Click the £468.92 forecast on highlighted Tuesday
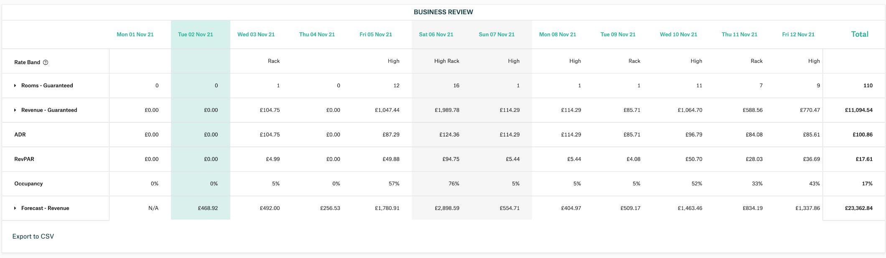This screenshot has width=886, height=258. tap(208, 208)
